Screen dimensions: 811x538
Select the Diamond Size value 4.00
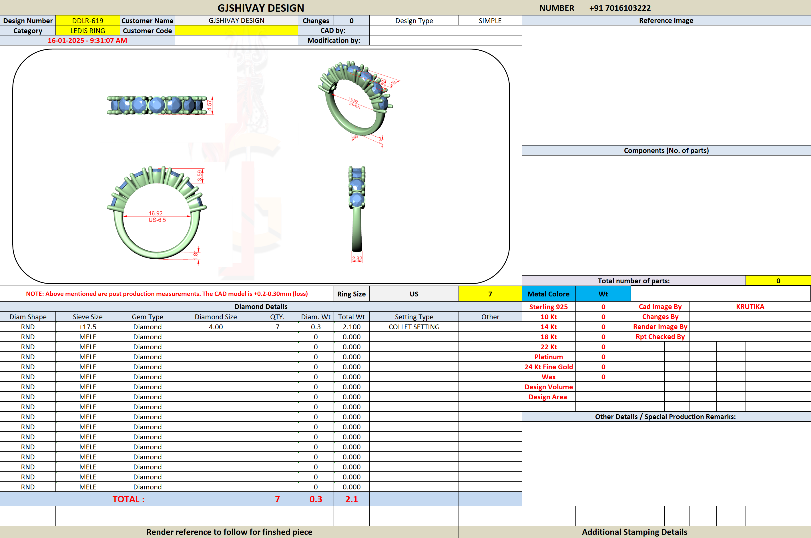pyautogui.click(x=216, y=327)
